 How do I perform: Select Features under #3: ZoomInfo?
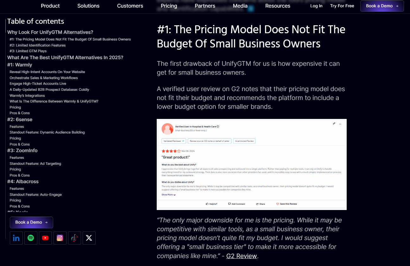[x=17, y=158]
